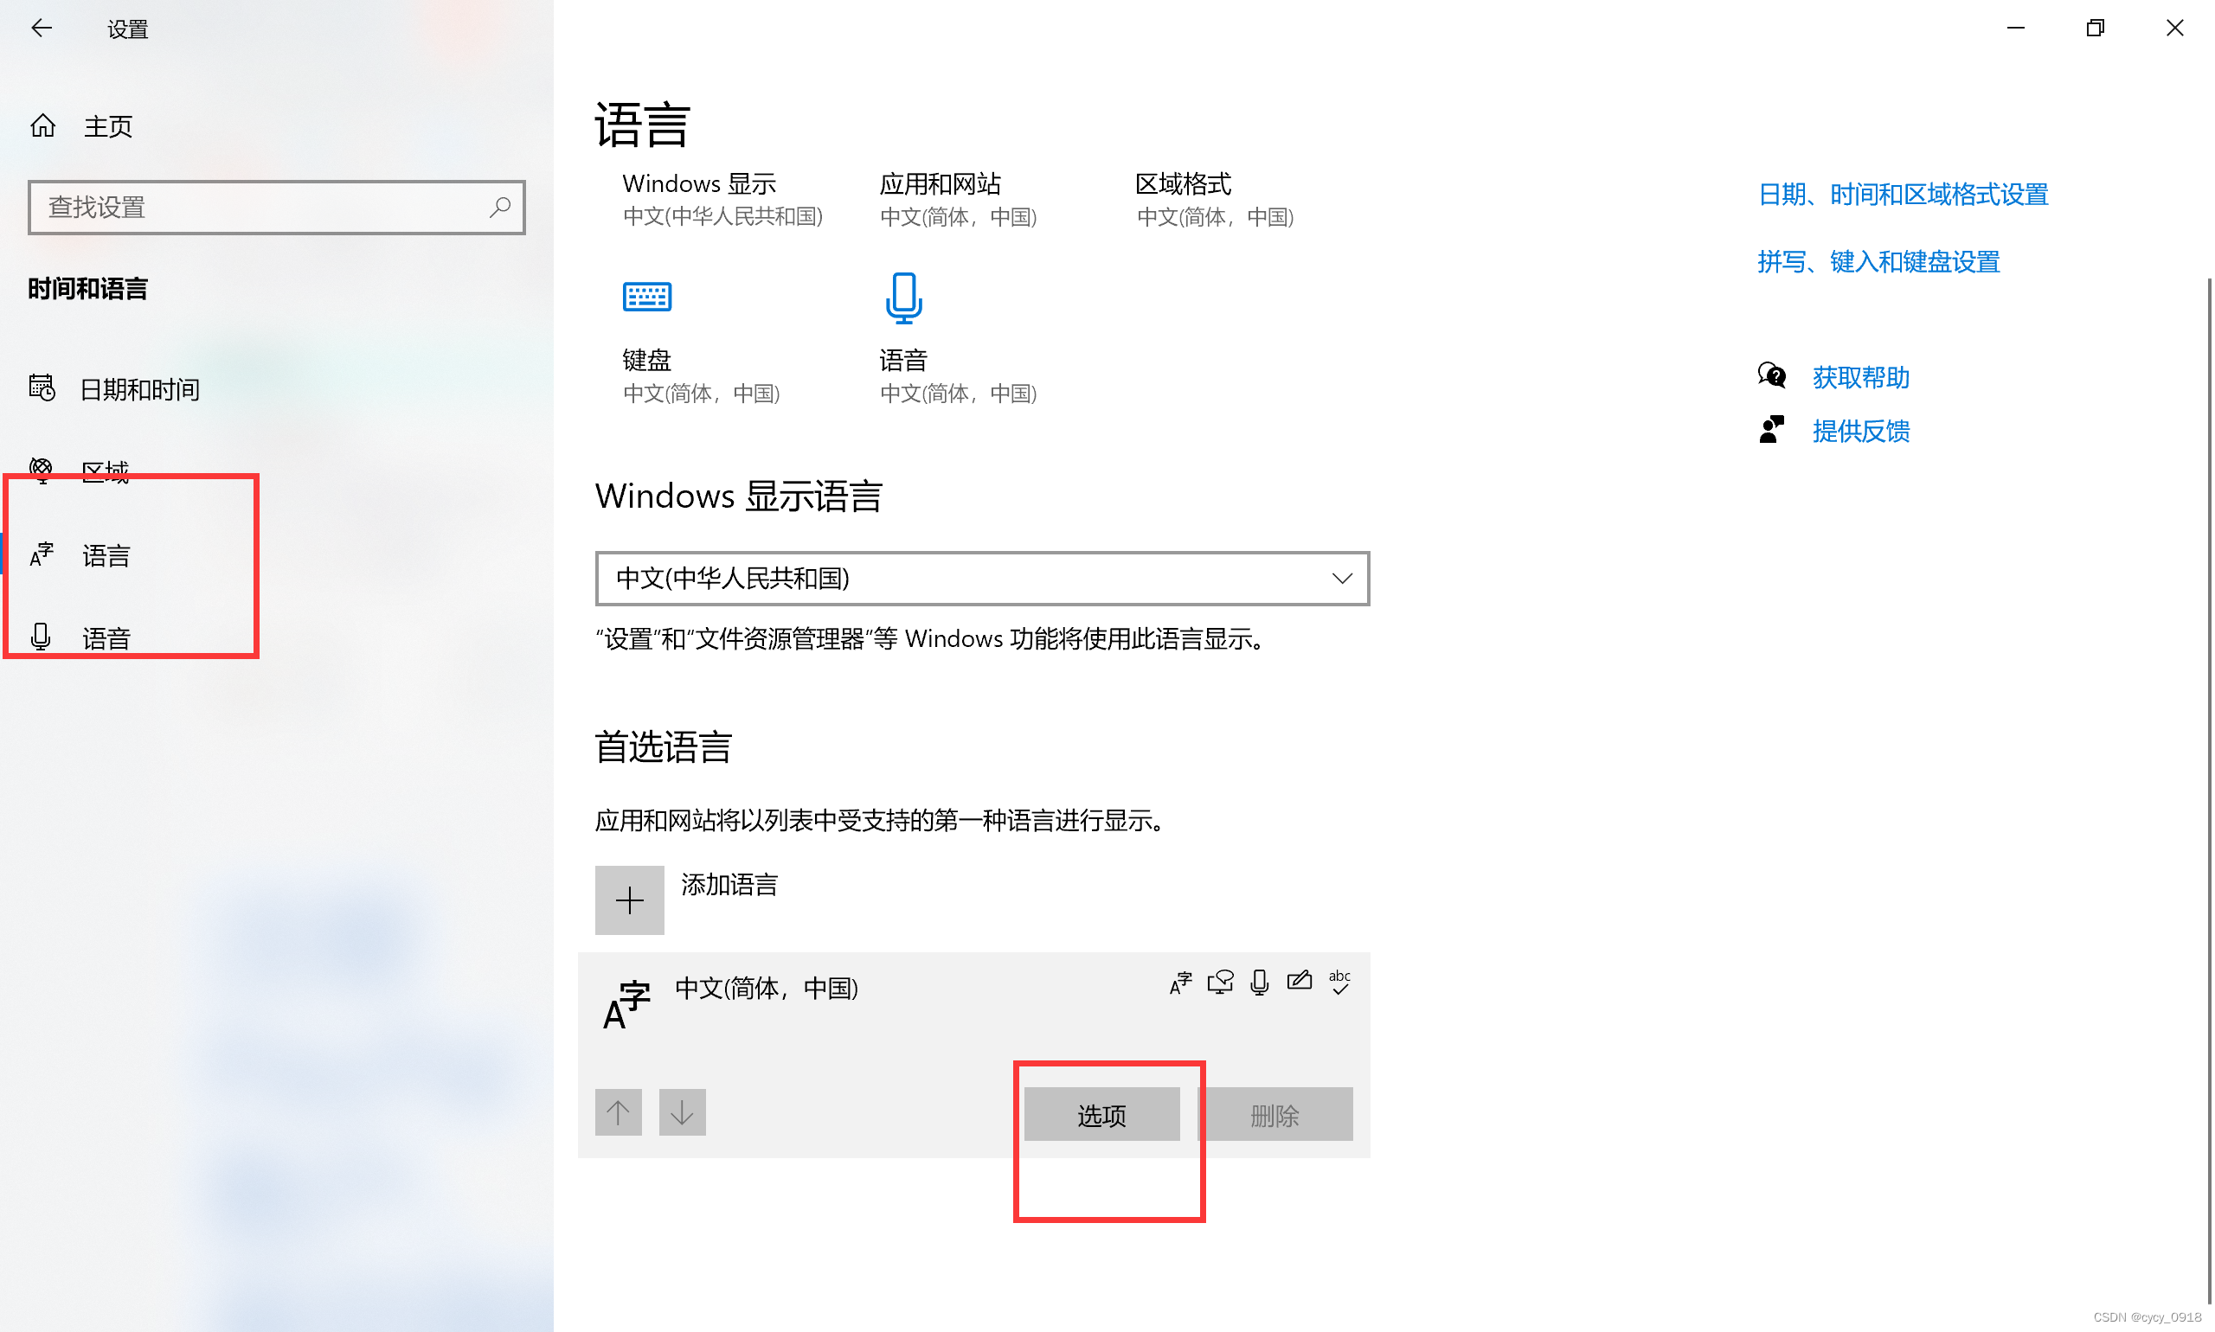2215x1332 pixels.
Task: Move language down with arrow button
Action: coord(682,1112)
